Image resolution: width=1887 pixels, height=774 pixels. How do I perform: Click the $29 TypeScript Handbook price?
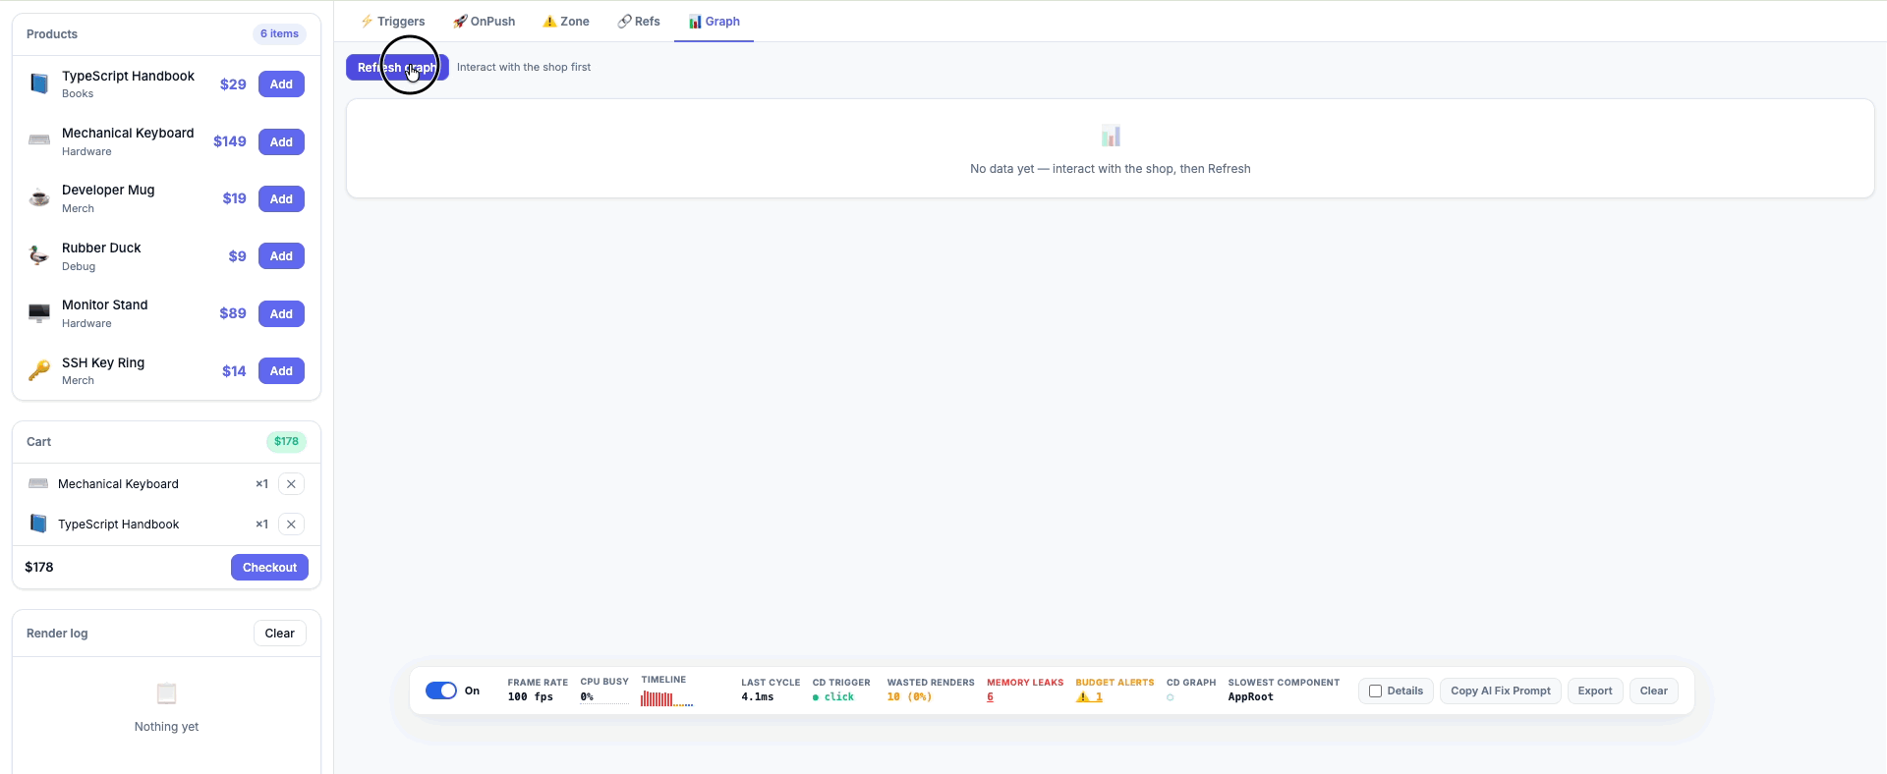click(233, 84)
